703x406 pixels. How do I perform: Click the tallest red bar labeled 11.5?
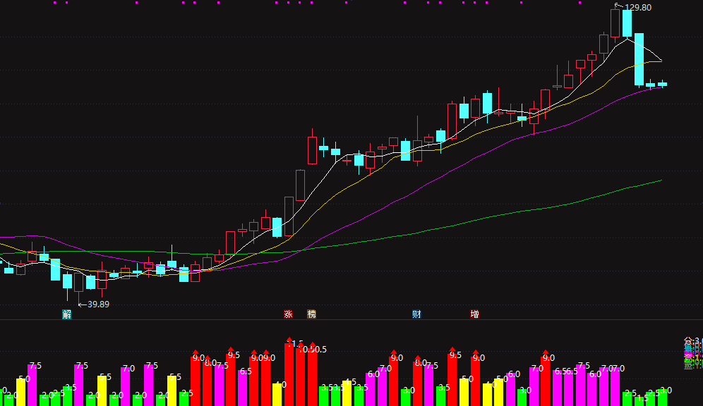(289, 374)
